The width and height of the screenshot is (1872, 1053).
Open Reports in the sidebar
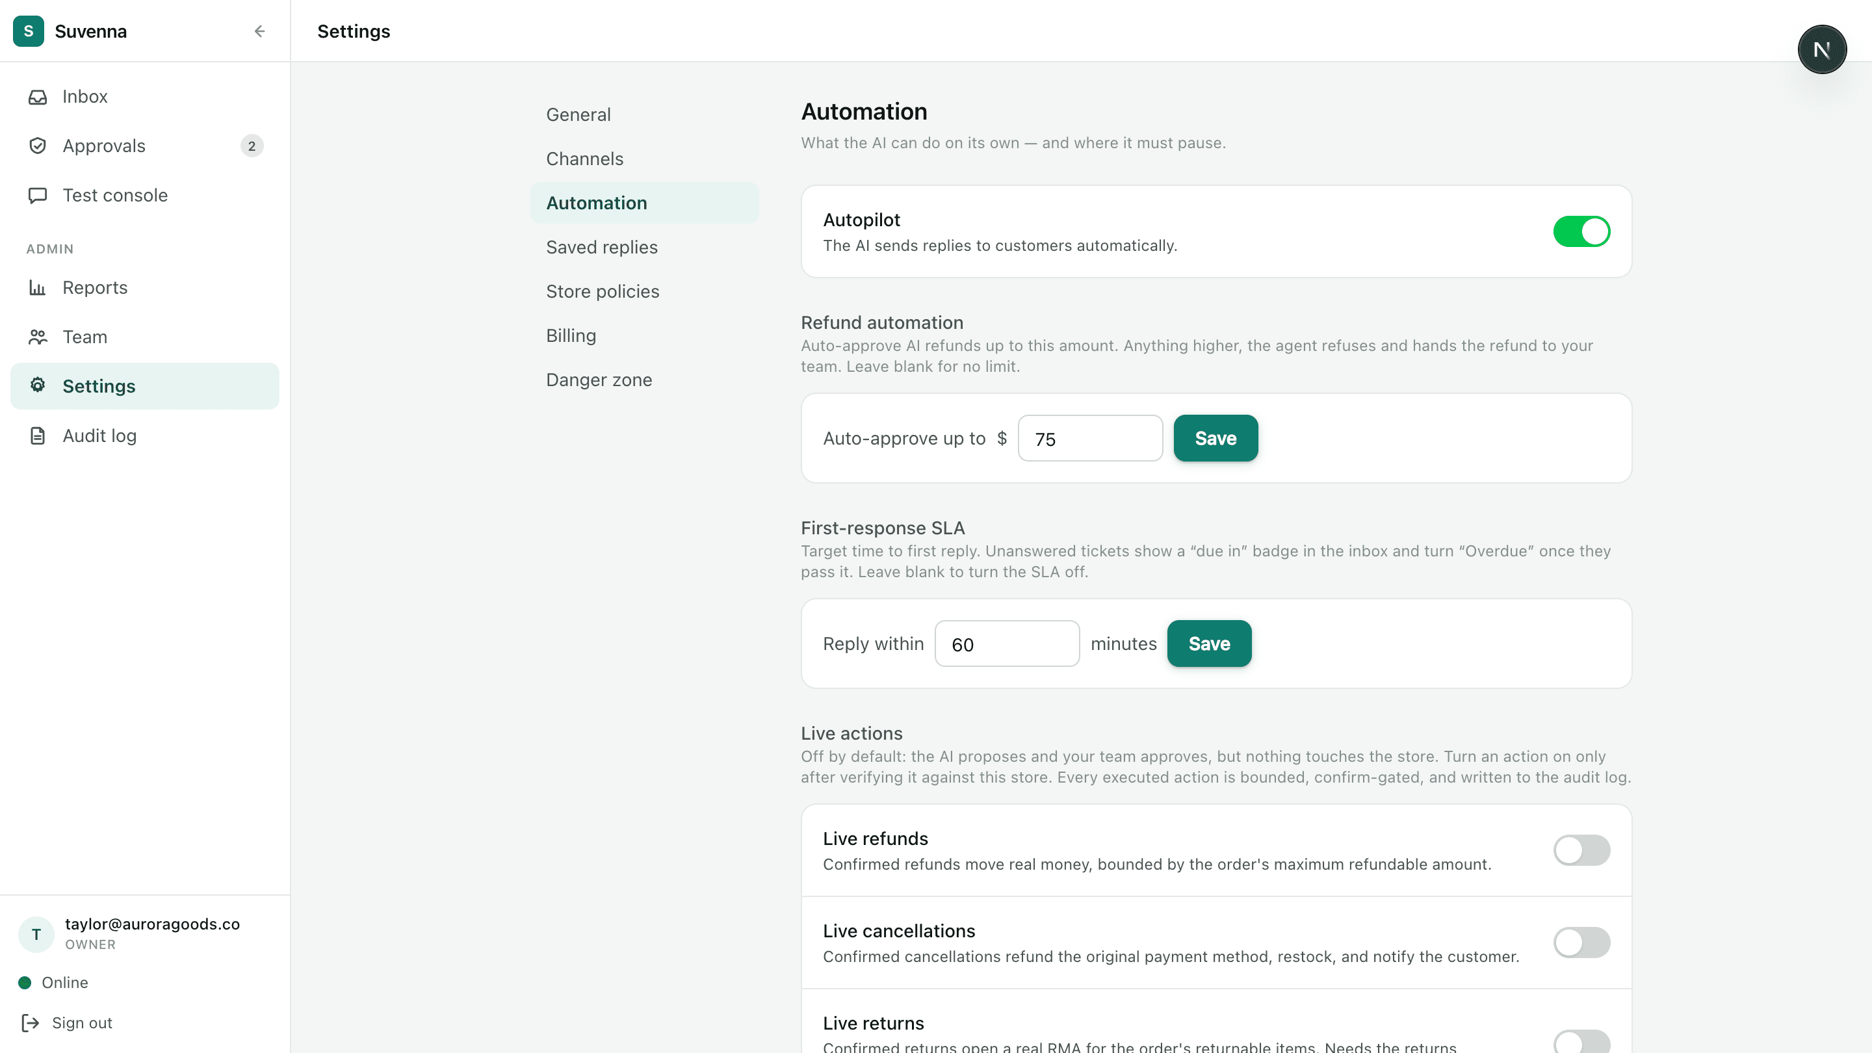click(x=144, y=288)
